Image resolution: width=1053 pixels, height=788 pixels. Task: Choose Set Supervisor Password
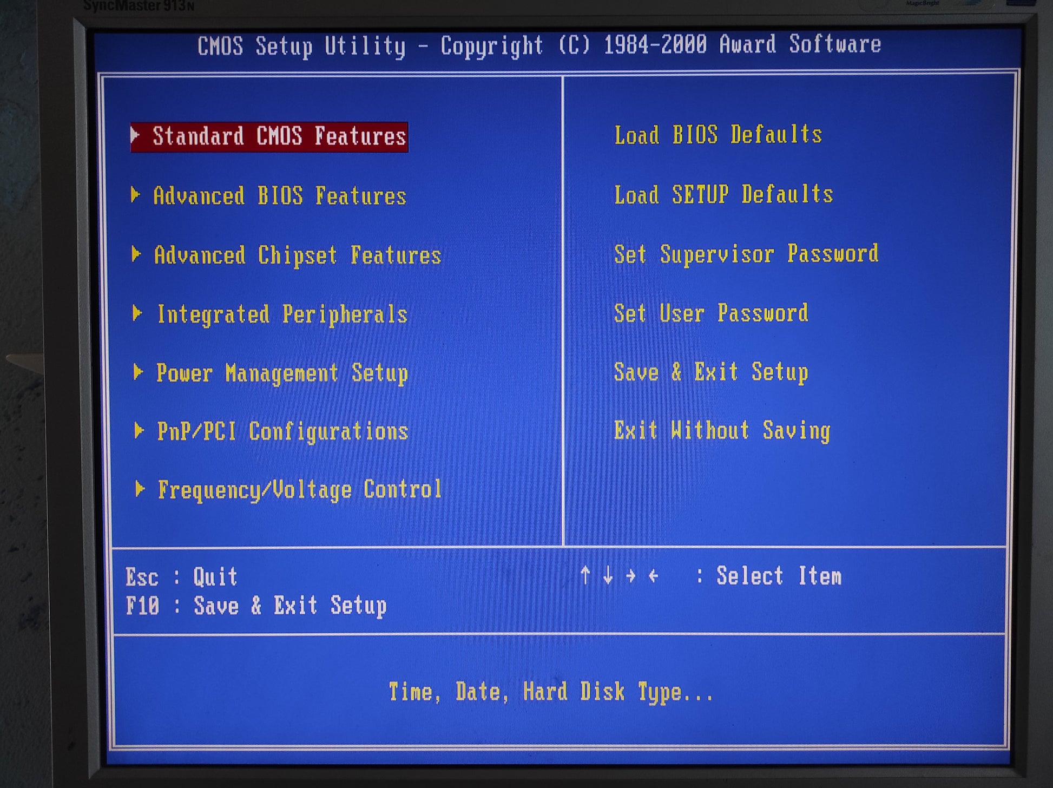(746, 254)
